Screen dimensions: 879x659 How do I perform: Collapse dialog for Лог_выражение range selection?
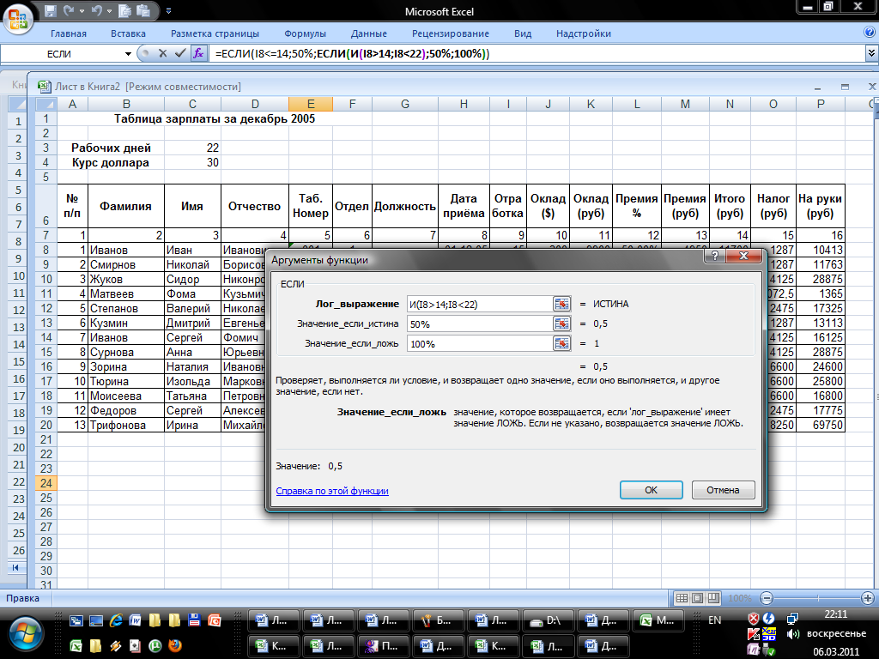pos(561,304)
